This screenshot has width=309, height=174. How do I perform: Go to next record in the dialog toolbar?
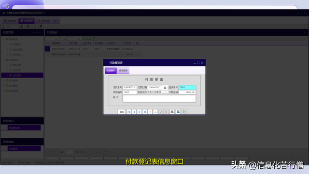point(140,112)
